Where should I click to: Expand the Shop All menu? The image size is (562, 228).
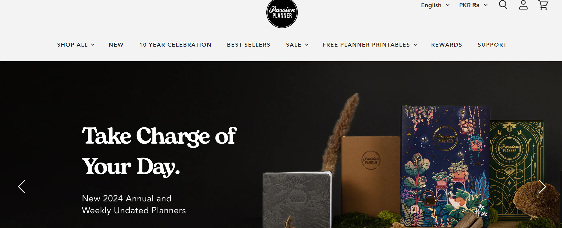(x=76, y=45)
